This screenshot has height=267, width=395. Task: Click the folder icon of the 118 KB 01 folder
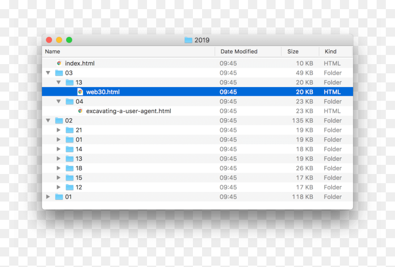click(59, 197)
